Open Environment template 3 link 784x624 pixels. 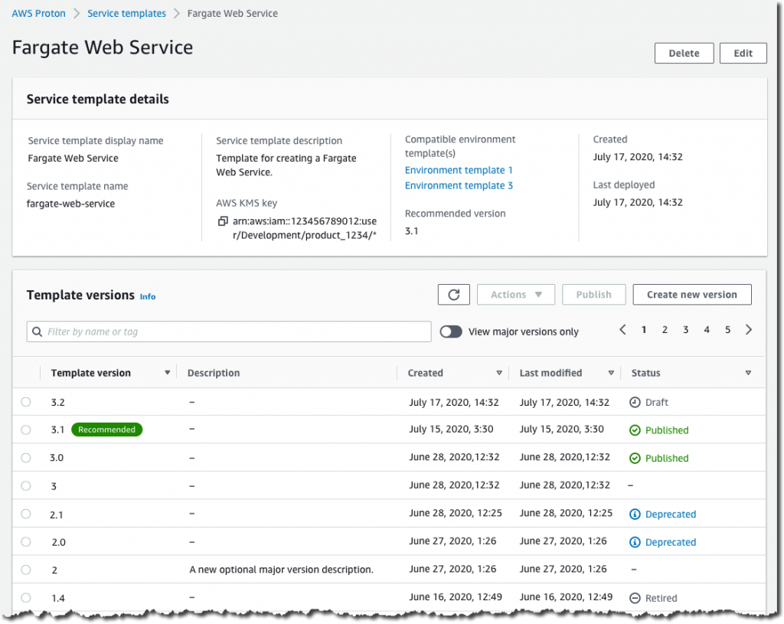pos(459,185)
